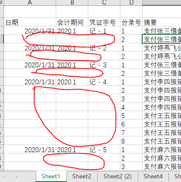Select the date cell beside 记 - 3

click(x=30, y=65)
